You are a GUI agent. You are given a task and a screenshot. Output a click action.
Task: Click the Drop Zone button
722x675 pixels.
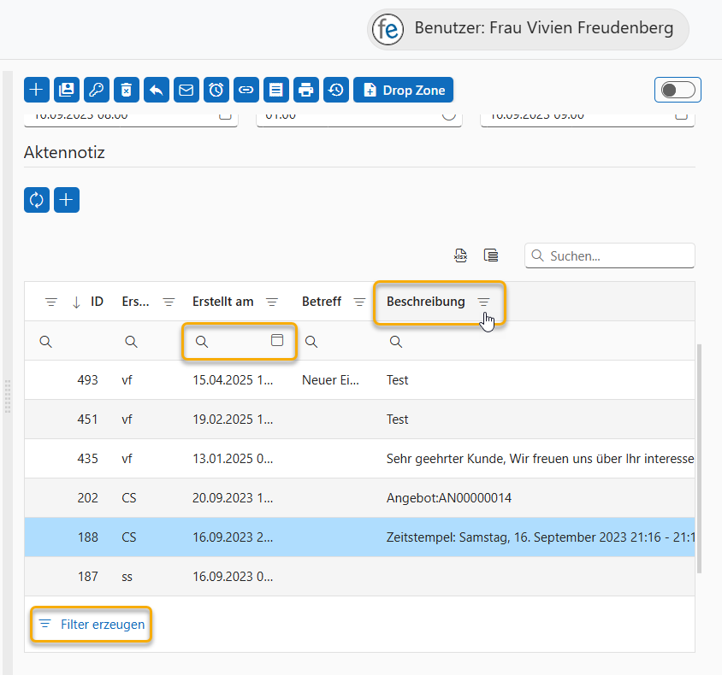[404, 90]
